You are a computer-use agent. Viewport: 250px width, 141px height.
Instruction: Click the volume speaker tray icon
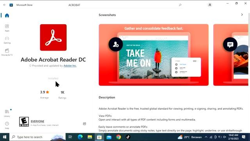pos(225,137)
